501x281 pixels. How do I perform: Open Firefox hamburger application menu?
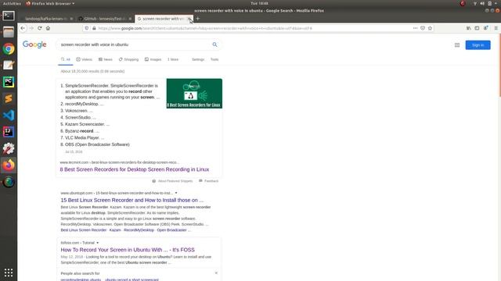[496, 28]
